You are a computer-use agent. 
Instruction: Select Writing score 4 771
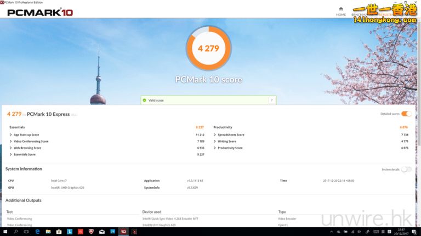pyautogui.click(x=405, y=141)
